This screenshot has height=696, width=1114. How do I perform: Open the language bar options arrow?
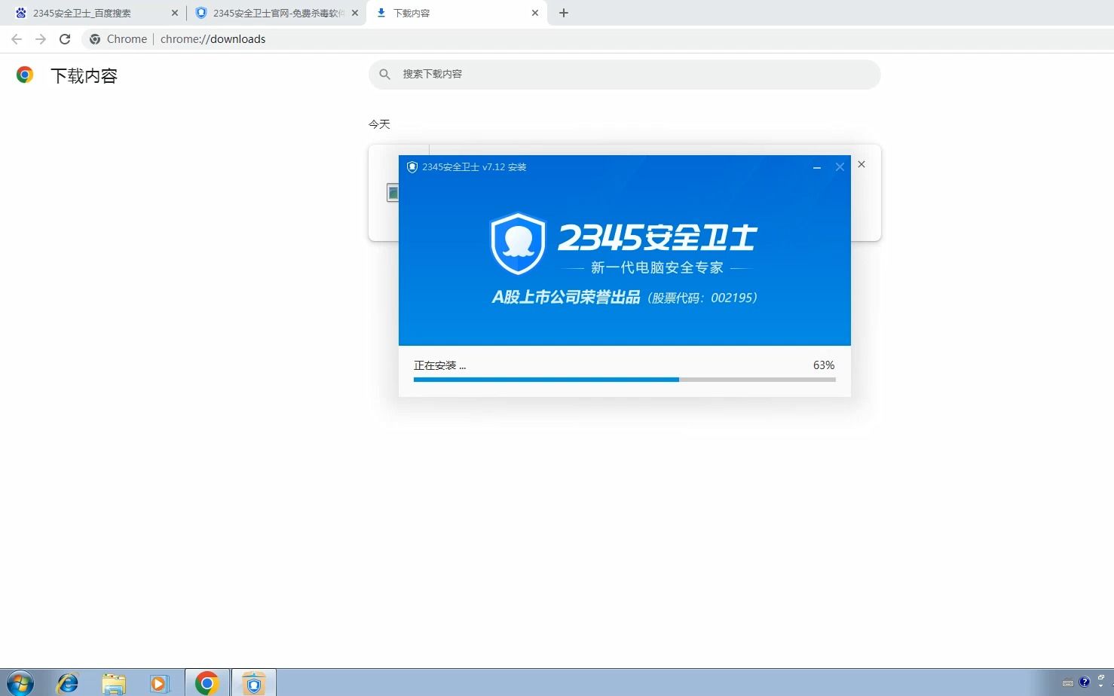(1101, 687)
